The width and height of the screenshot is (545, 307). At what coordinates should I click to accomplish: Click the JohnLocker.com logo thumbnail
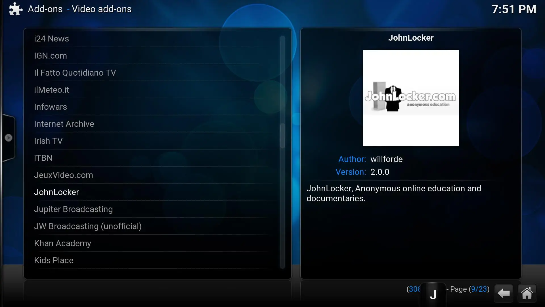point(411,98)
